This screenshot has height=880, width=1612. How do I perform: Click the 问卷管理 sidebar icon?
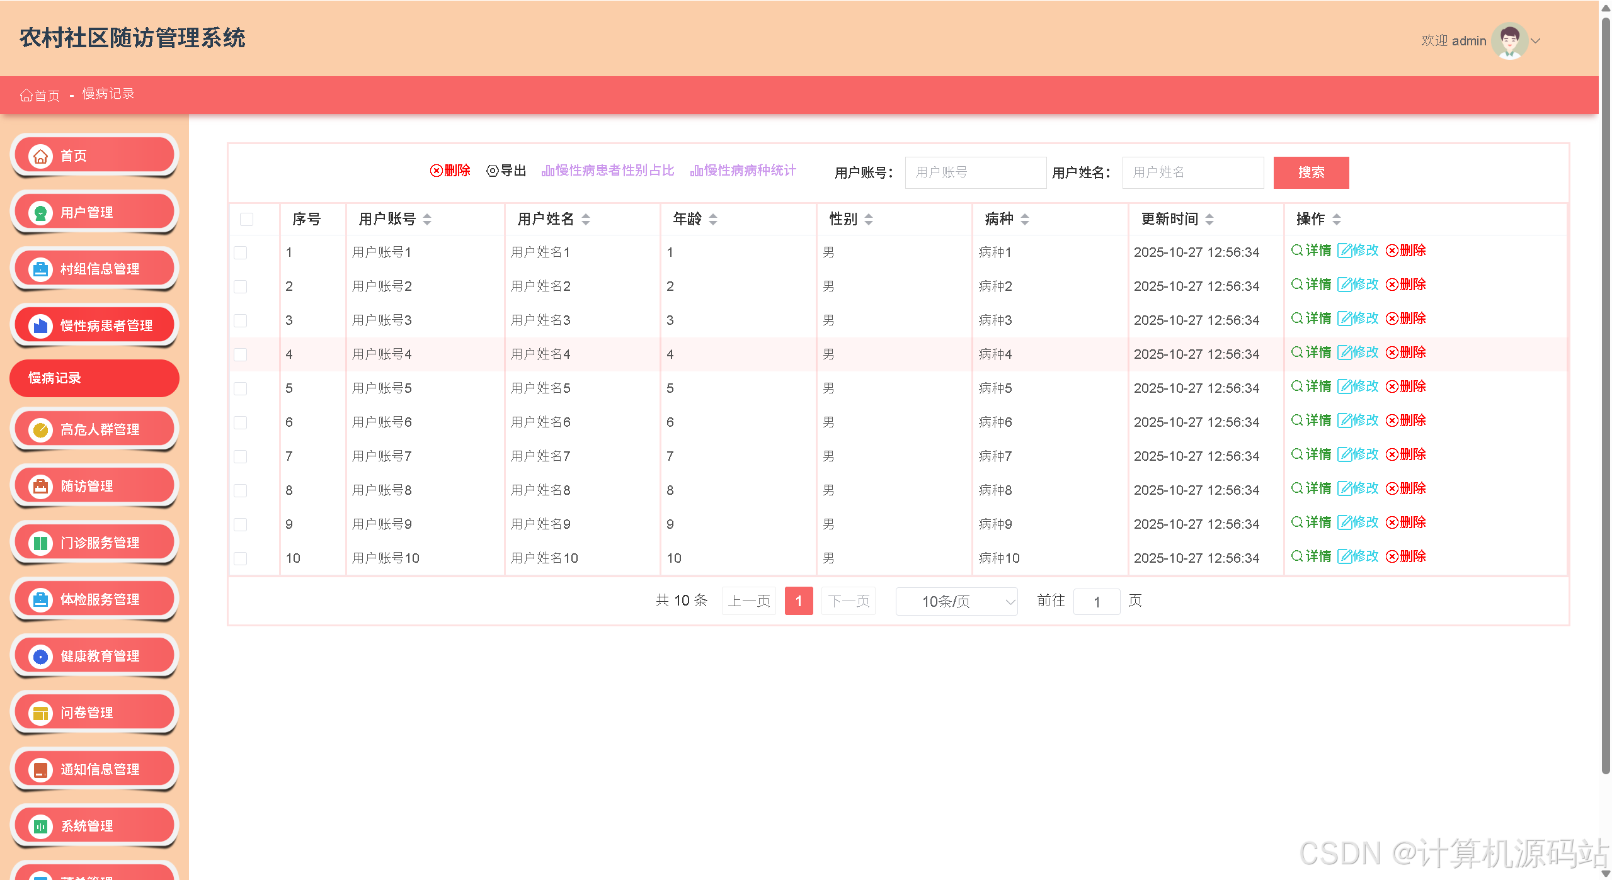pyautogui.click(x=40, y=713)
